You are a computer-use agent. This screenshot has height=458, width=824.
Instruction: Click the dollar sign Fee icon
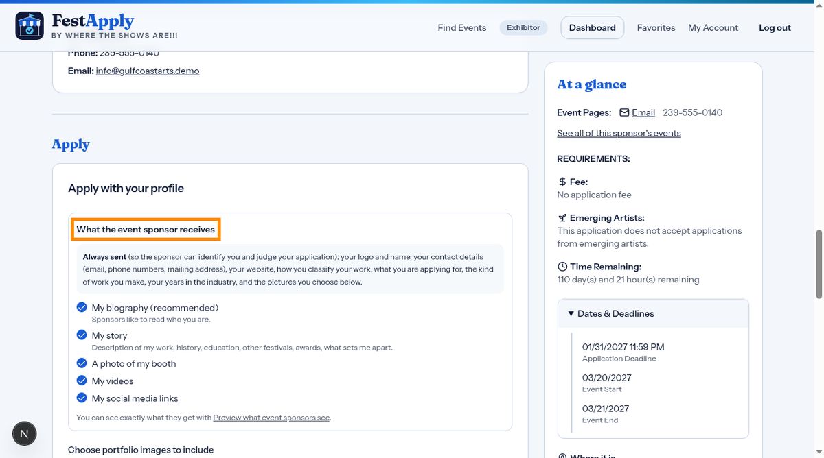[x=562, y=182]
